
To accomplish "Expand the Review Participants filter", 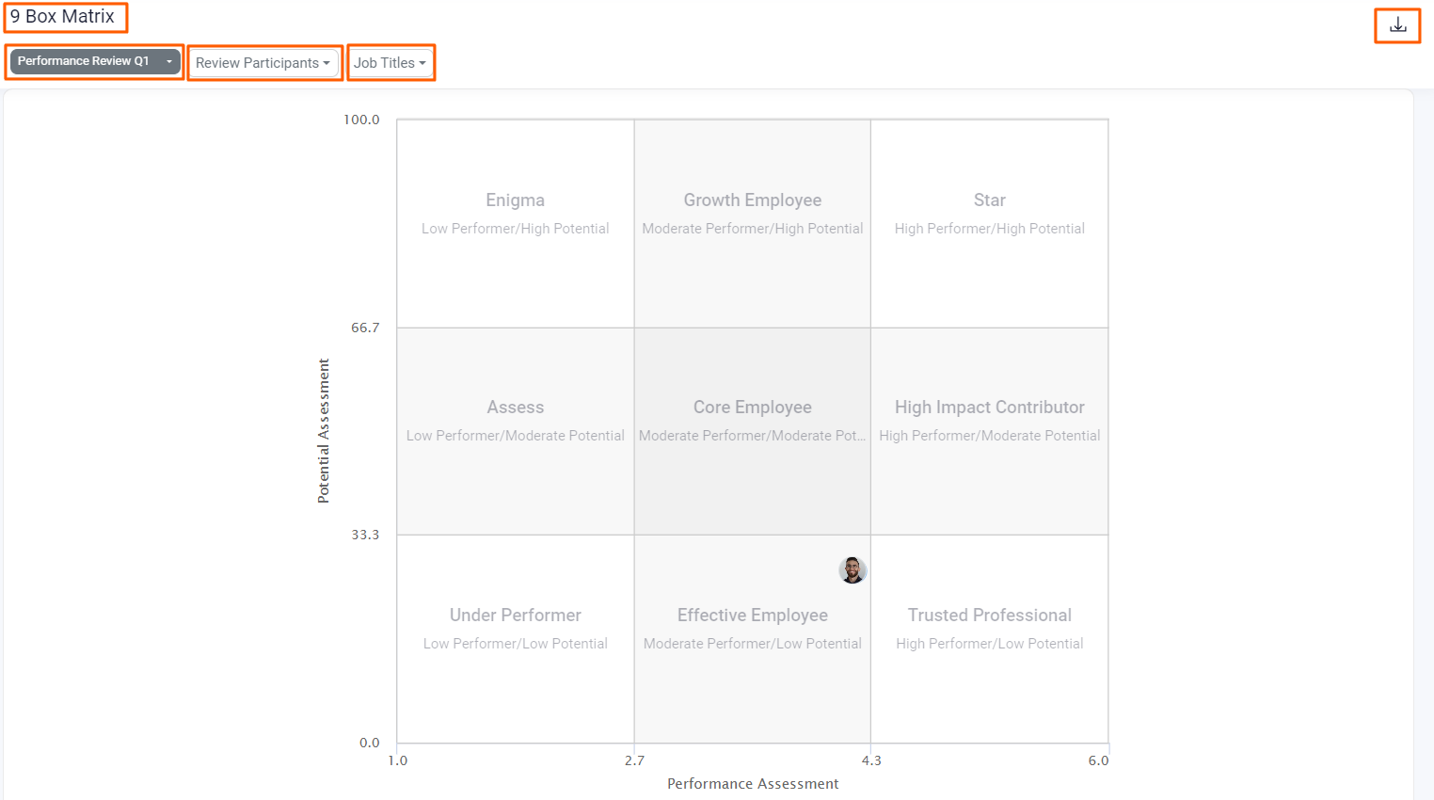I will tap(263, 63).
